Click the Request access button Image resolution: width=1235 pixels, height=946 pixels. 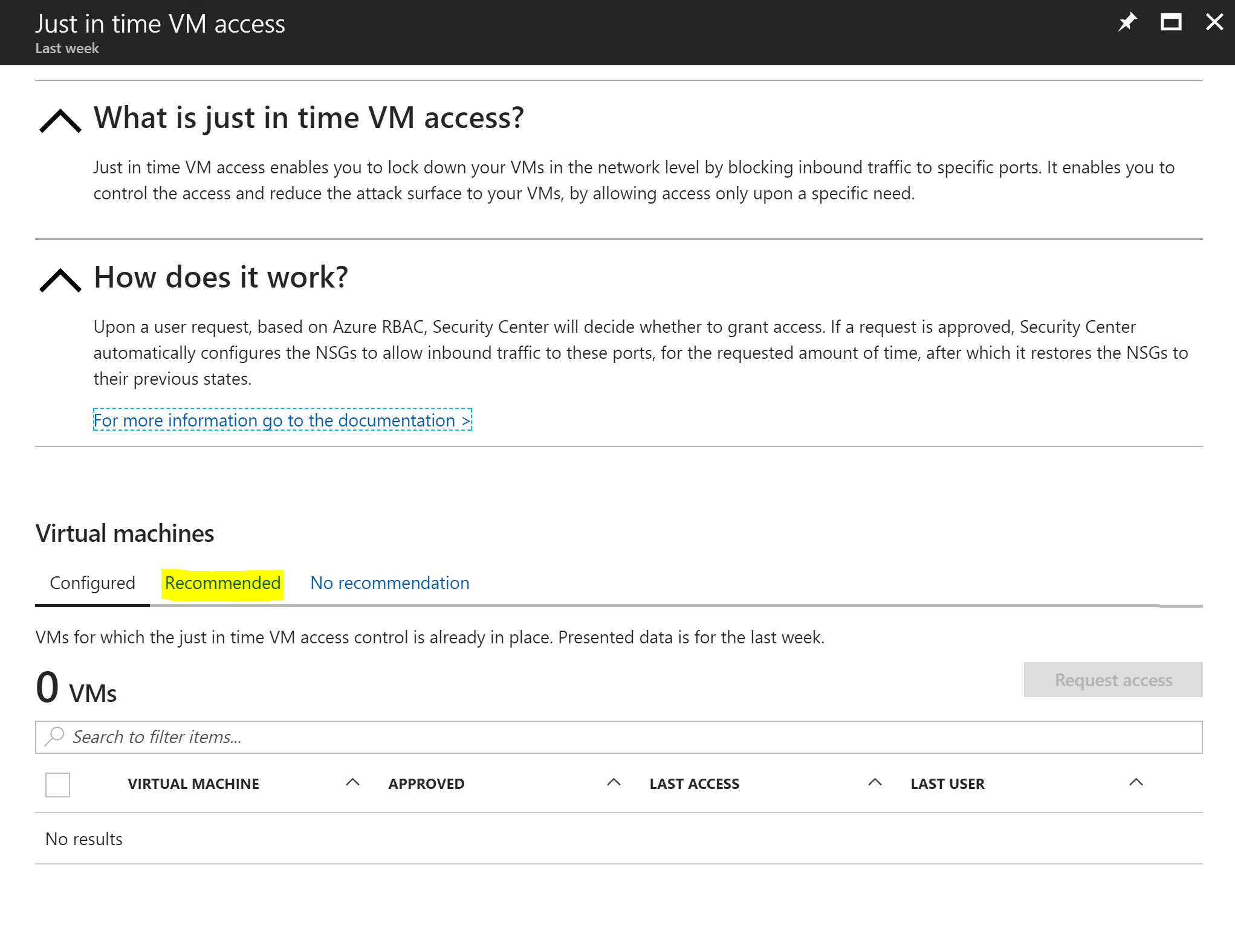[1113, 680]
